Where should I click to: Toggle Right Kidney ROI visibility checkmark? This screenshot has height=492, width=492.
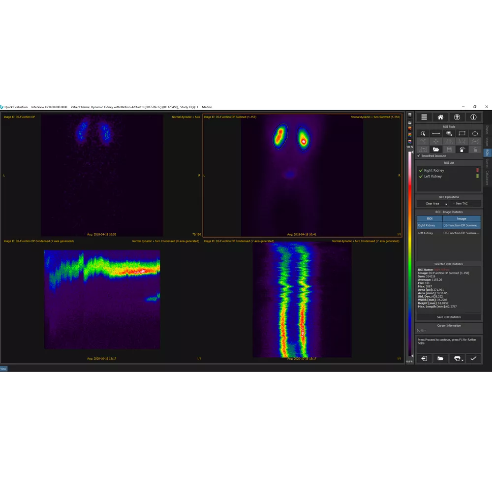coord(421,170)
